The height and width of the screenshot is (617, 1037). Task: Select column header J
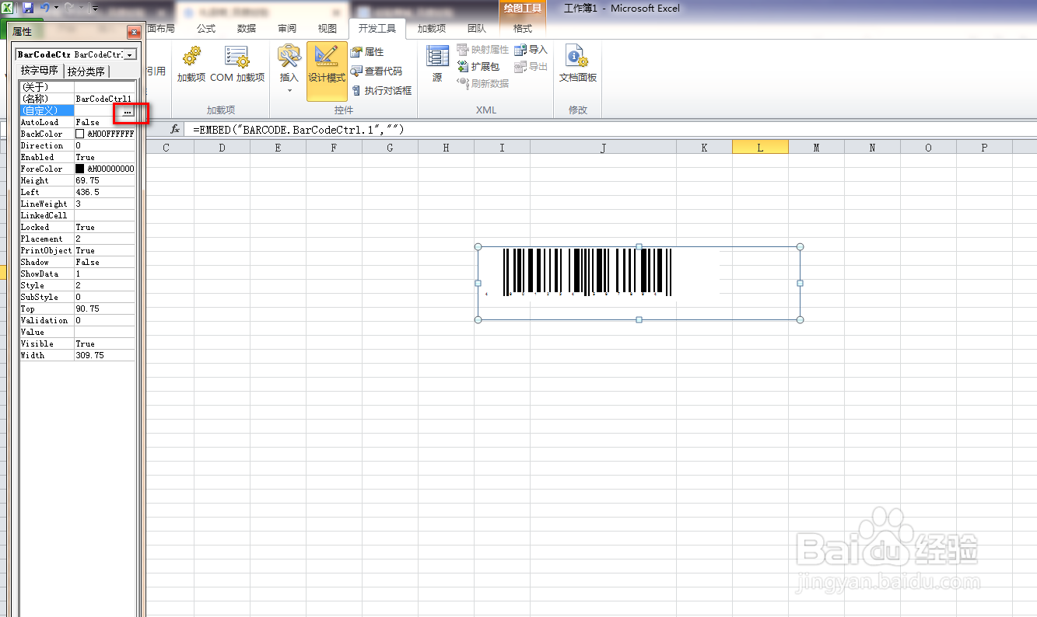point(603,147)
